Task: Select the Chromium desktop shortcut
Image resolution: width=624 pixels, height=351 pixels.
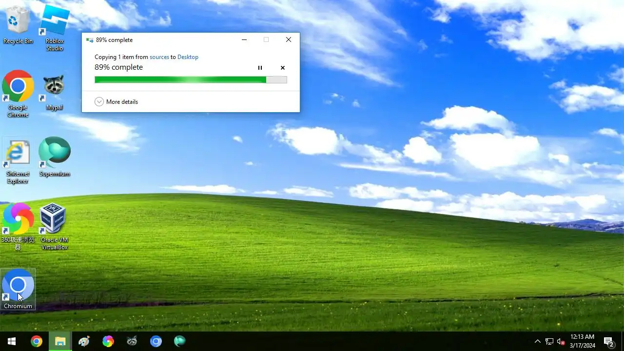Action: (x=18, y=289)
